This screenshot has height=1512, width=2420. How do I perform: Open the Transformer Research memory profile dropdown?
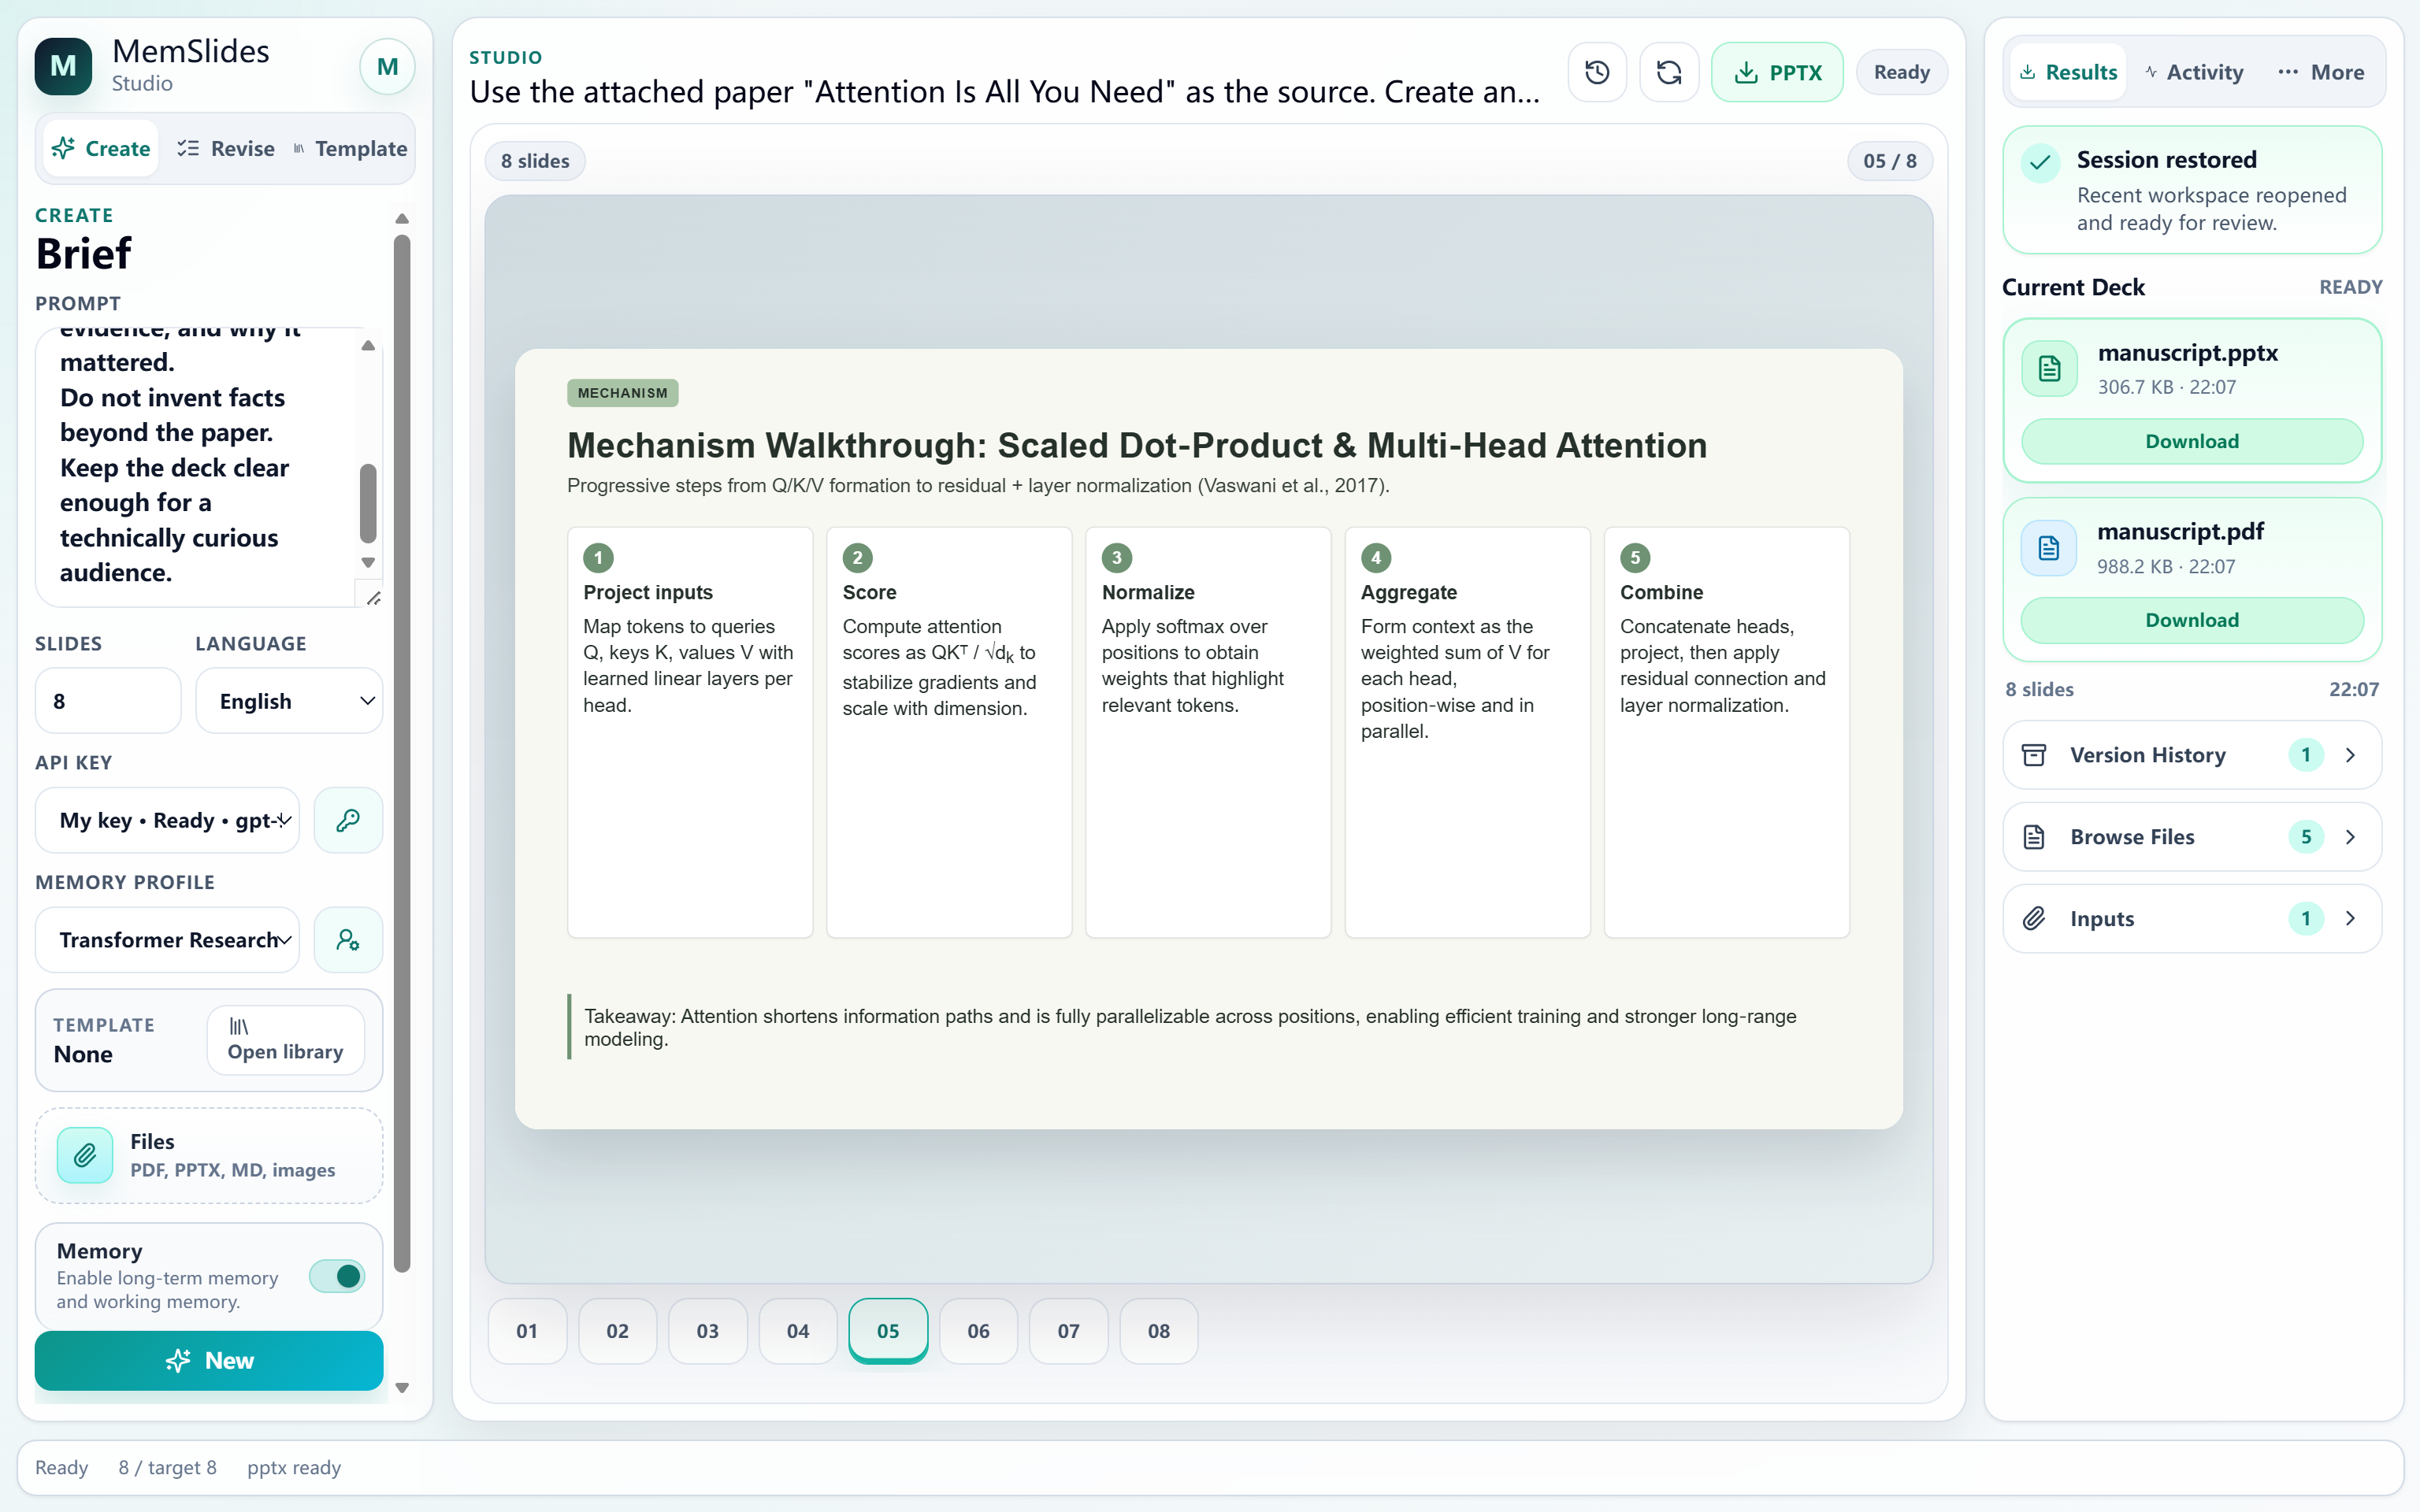pyautogui.click(x=168, y=940)
